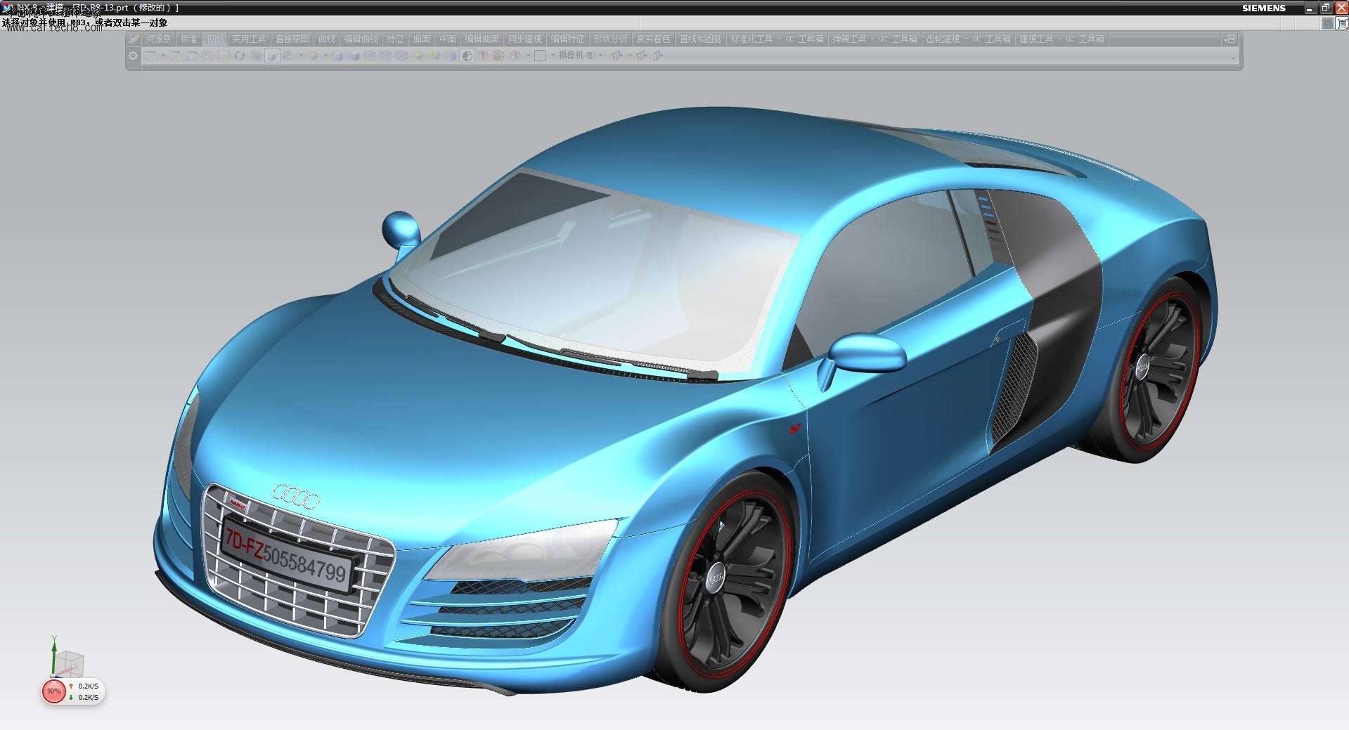Click the wireframe cube icon
The image size is (1349, 730).
point(369,56)
